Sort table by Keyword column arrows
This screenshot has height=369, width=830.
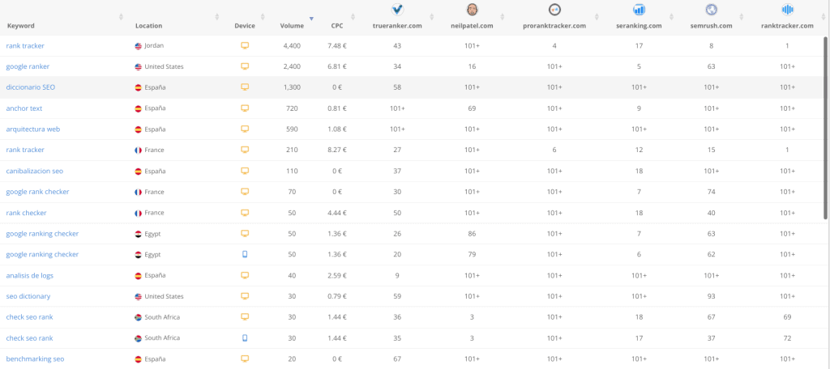[122, 17]
